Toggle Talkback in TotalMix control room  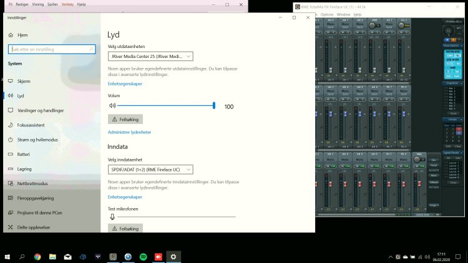click(x=434, y=182)
